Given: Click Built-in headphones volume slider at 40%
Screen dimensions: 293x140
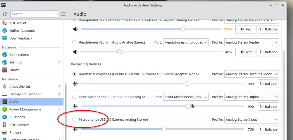Looking at the screenshot, I should [119, 52].
